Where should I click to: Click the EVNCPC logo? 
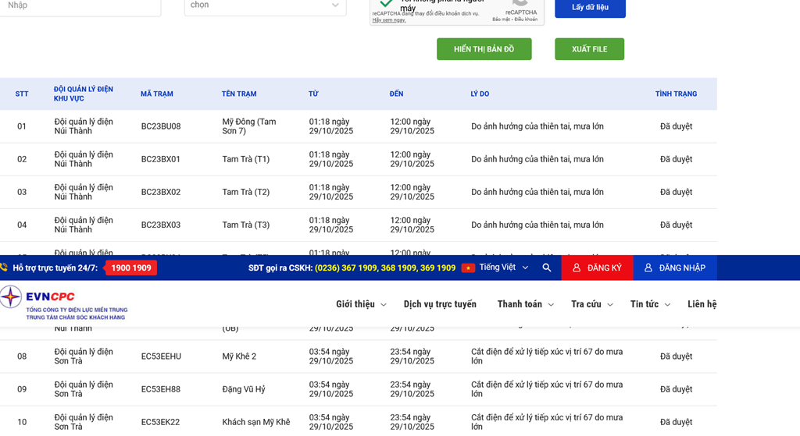click(x=64, y=302)
